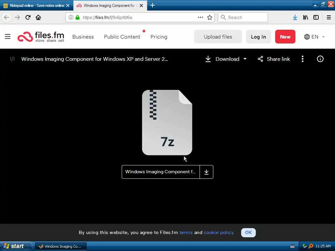
Task: Click the Windows Imaging Component title text
Action: tap(95, 59)
